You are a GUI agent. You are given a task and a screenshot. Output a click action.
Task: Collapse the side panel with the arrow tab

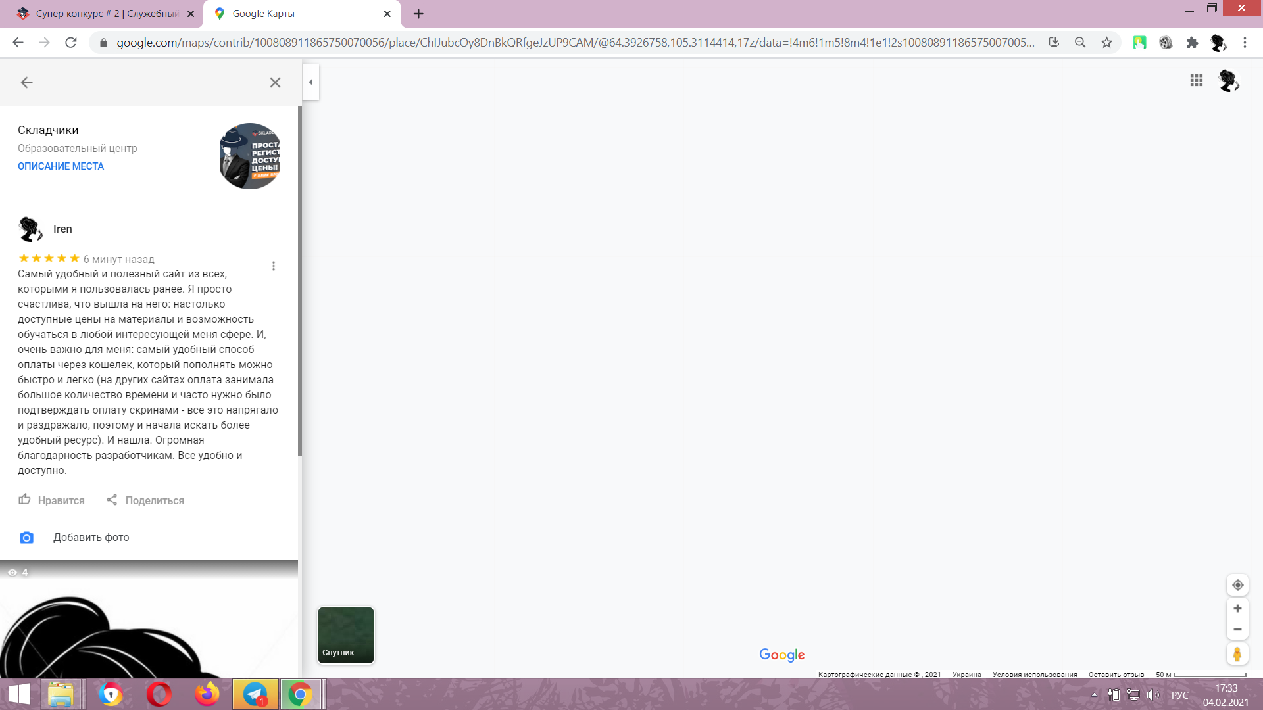pyautogui.click(x=310, y=82)
